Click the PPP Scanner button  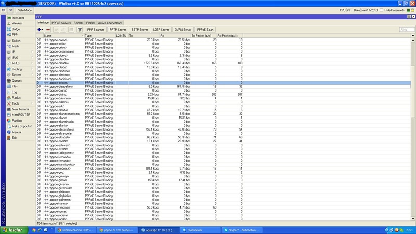pyautogui.click(x=96, y=30)
